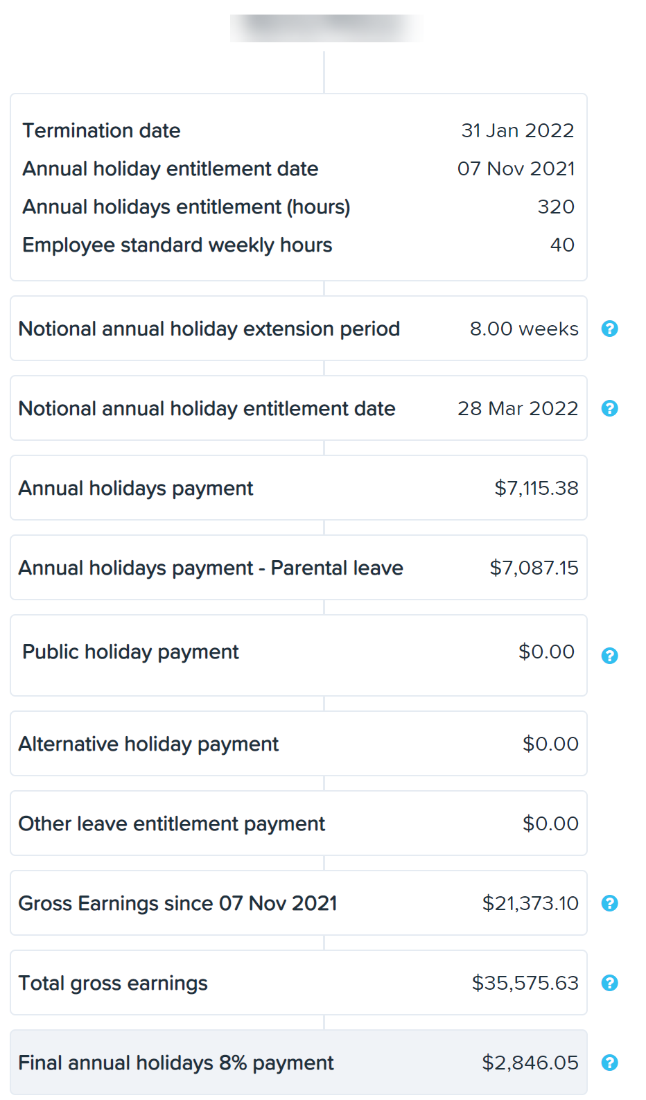Open help for Gross Earnings since 07 Nov 2021
This screenshot has width=646, height=1100.
(x=610, y=903)
